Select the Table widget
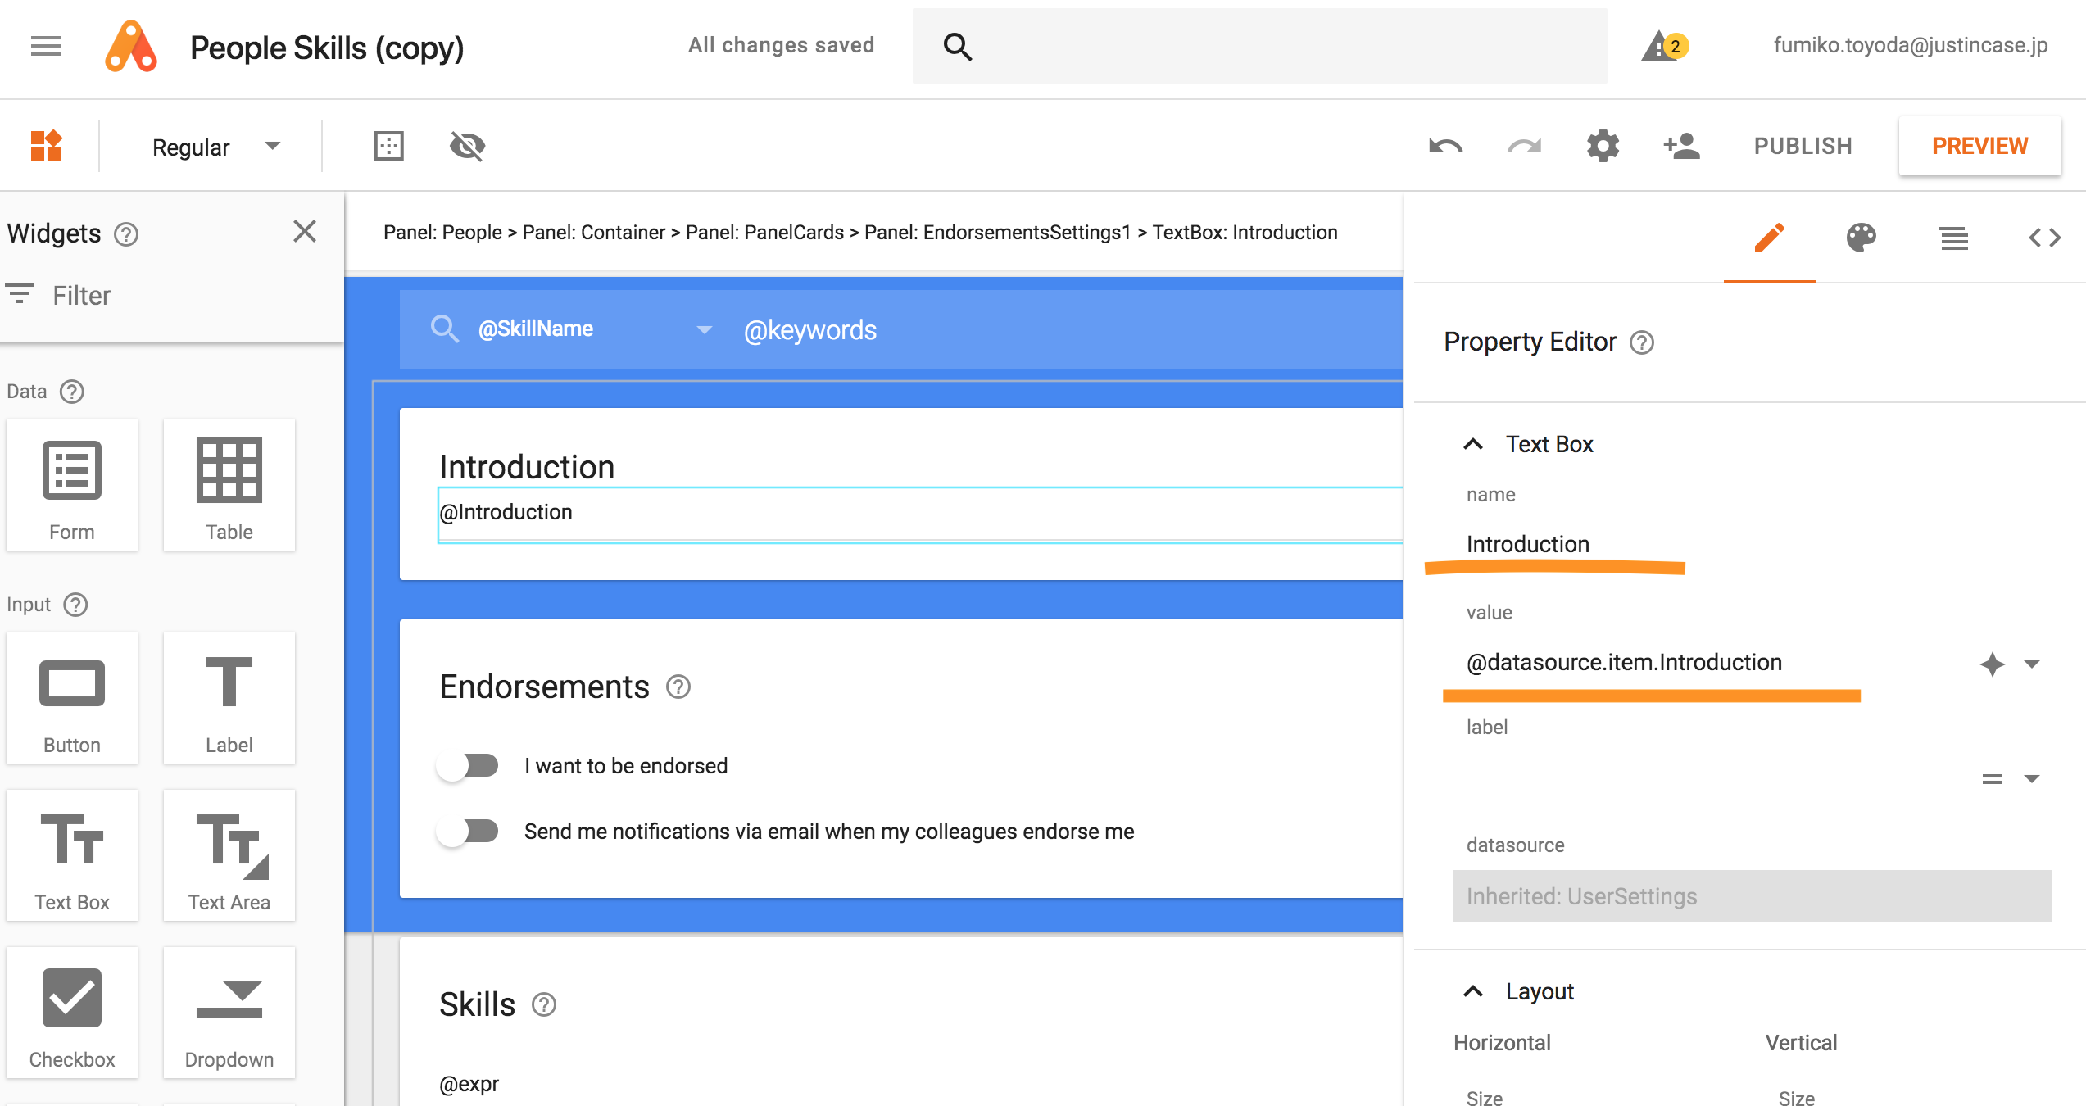 pyautogui.click(x=229, y=485)
